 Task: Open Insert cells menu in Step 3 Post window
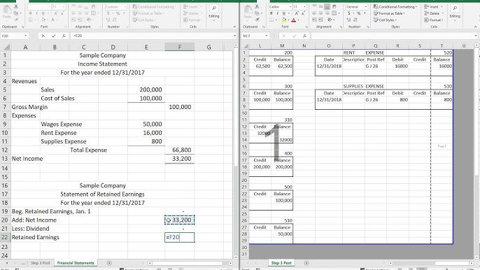coord(434,7)
